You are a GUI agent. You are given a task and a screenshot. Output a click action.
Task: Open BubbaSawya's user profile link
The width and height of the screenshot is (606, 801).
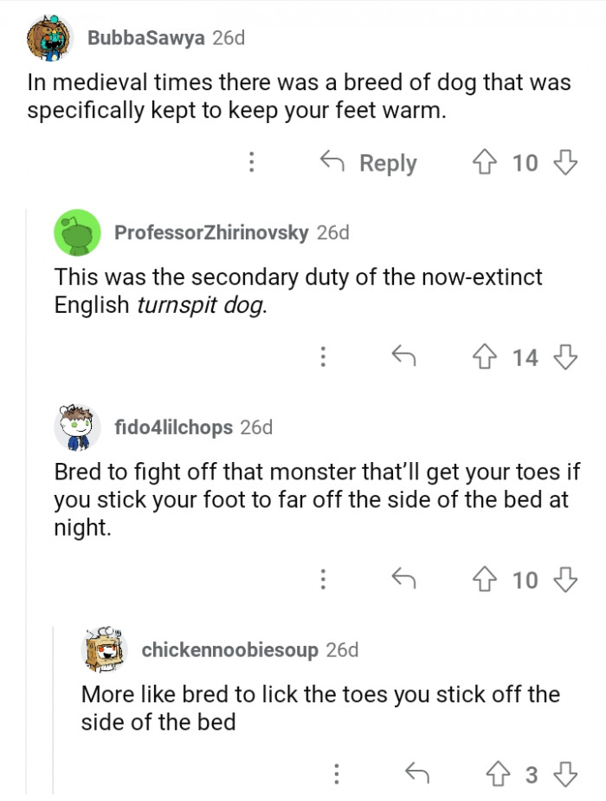tap(145, 38)
